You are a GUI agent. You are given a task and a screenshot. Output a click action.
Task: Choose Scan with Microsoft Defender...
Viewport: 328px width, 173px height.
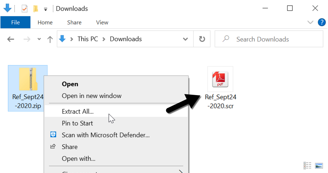click(x=116, y=135)
